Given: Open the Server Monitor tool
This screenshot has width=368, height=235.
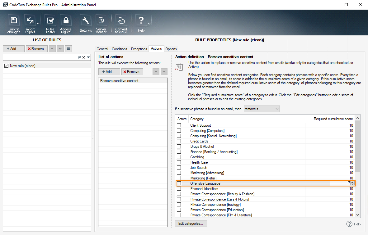Looking at the screenshot, I should click(x=101, y=24).
